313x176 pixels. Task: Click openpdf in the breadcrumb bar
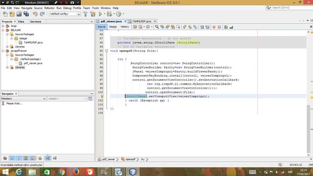point(131,159)
